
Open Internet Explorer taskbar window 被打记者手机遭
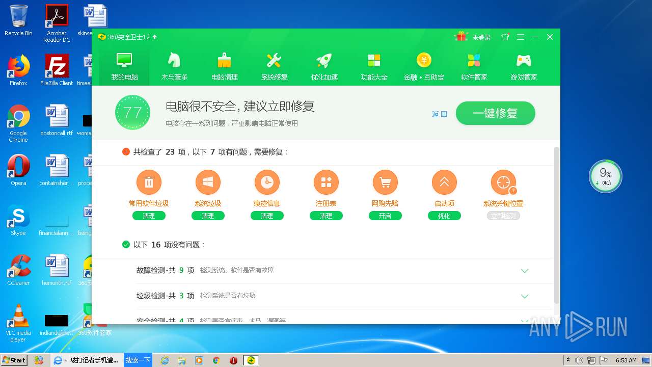[87, 360]
